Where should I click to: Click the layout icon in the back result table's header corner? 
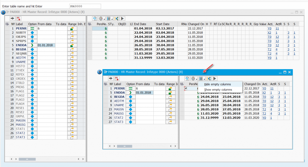90,24
